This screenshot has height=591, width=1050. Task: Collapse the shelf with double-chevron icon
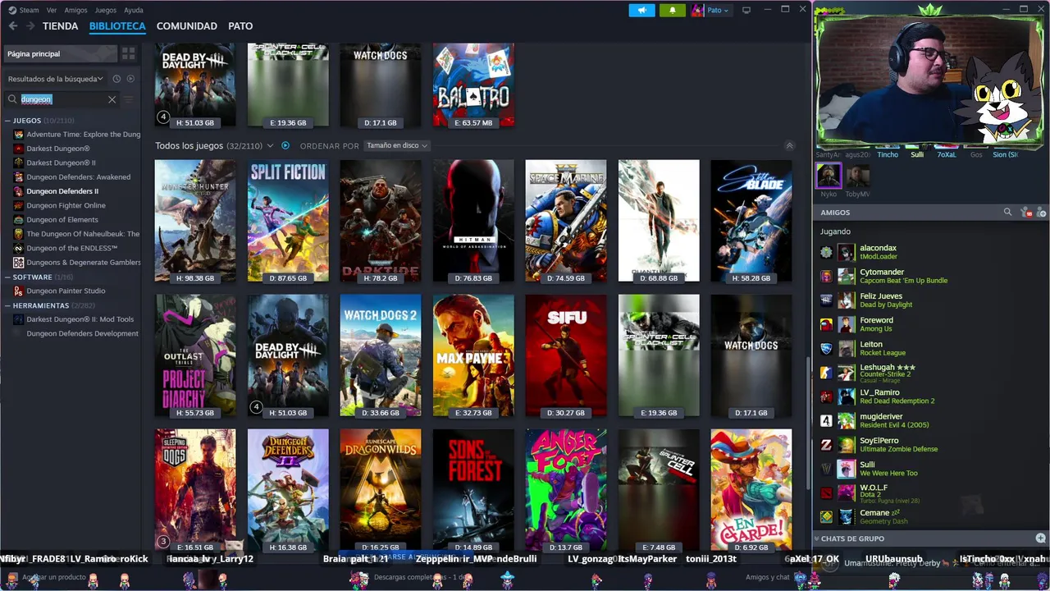tap(789, 145)
